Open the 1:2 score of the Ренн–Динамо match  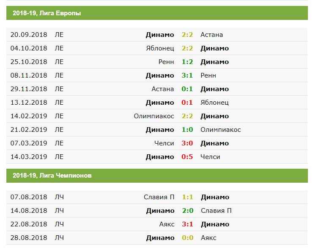click(x=187, y=62)
